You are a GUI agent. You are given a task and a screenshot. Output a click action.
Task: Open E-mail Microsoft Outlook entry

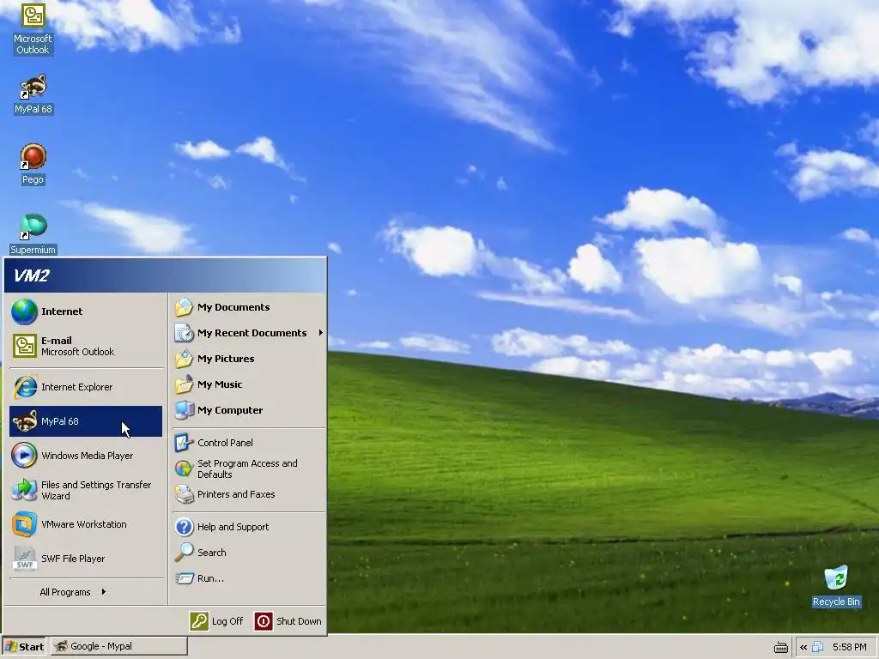click(86, 346)
